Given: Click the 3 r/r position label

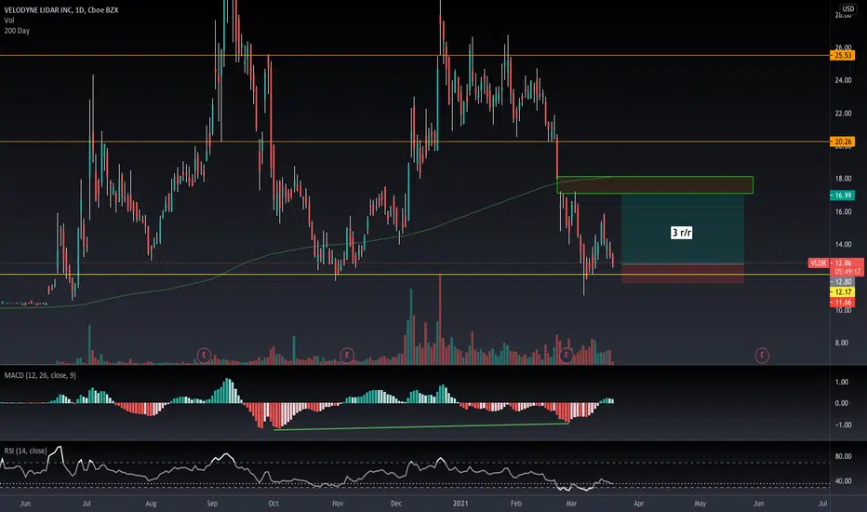Looking at the screenshot, I should (x=682, y=233).
